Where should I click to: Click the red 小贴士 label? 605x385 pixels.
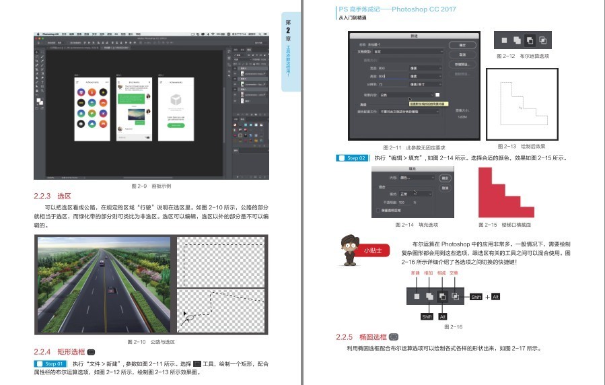[373, 250]
